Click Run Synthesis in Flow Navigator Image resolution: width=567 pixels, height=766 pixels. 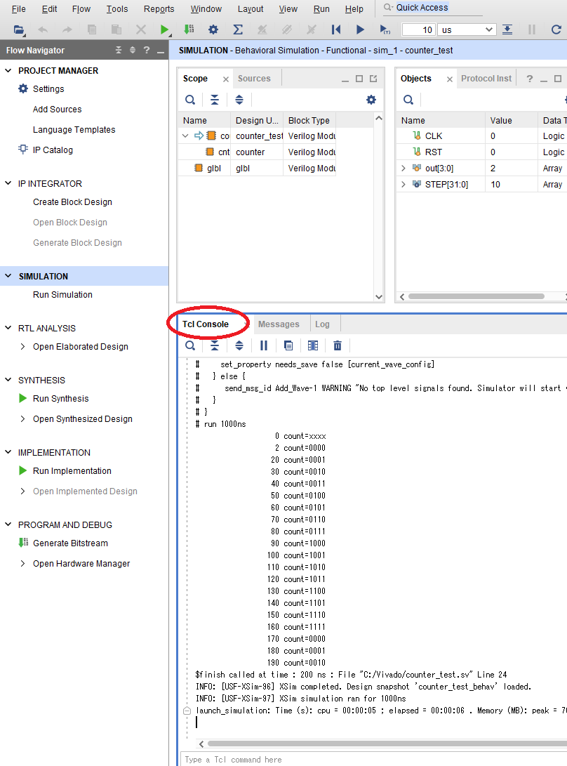(60, 399)
